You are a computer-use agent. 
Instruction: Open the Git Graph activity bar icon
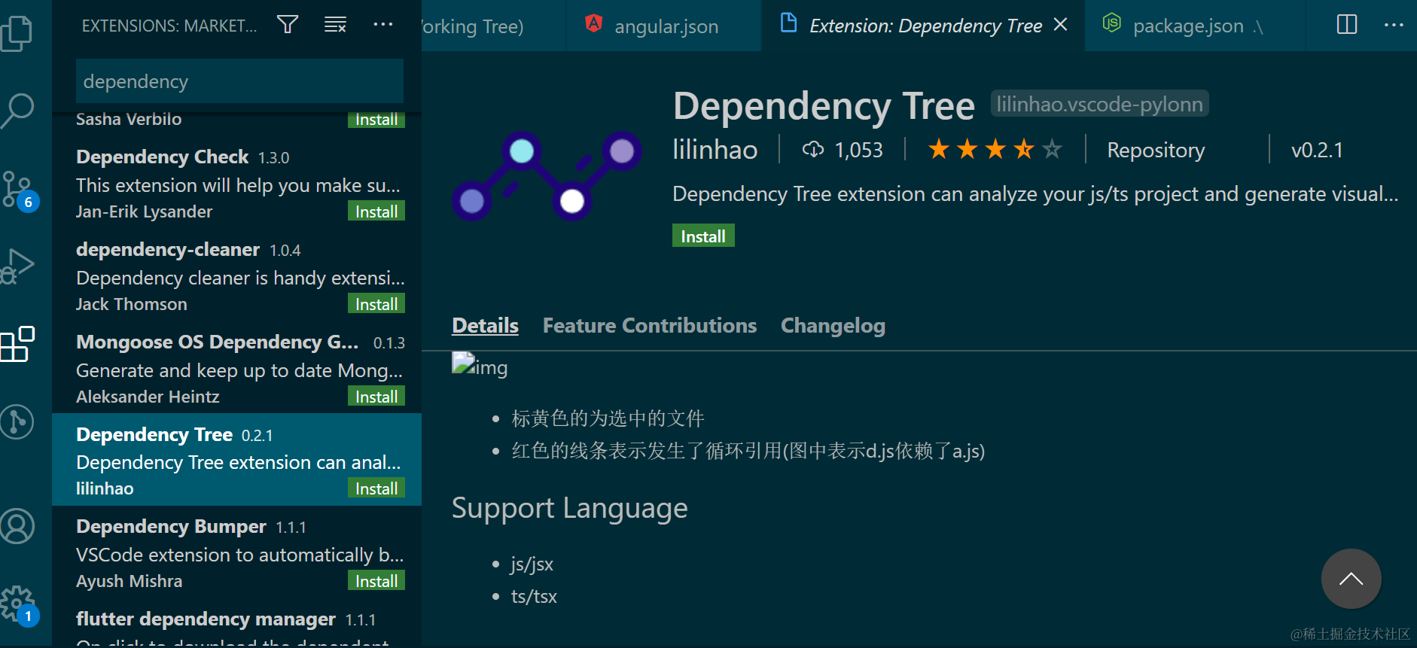pyautogui.click(x=18, y=421)
